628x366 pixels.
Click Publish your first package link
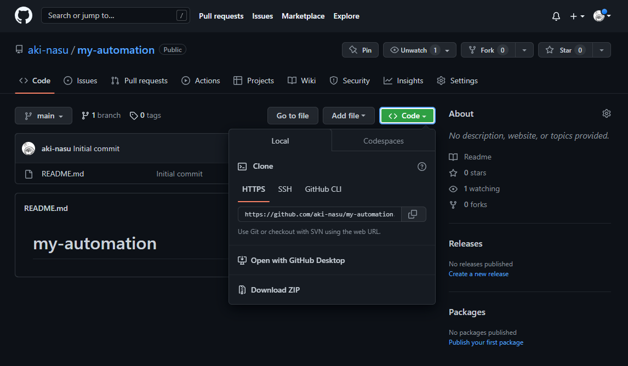(486, 342)
